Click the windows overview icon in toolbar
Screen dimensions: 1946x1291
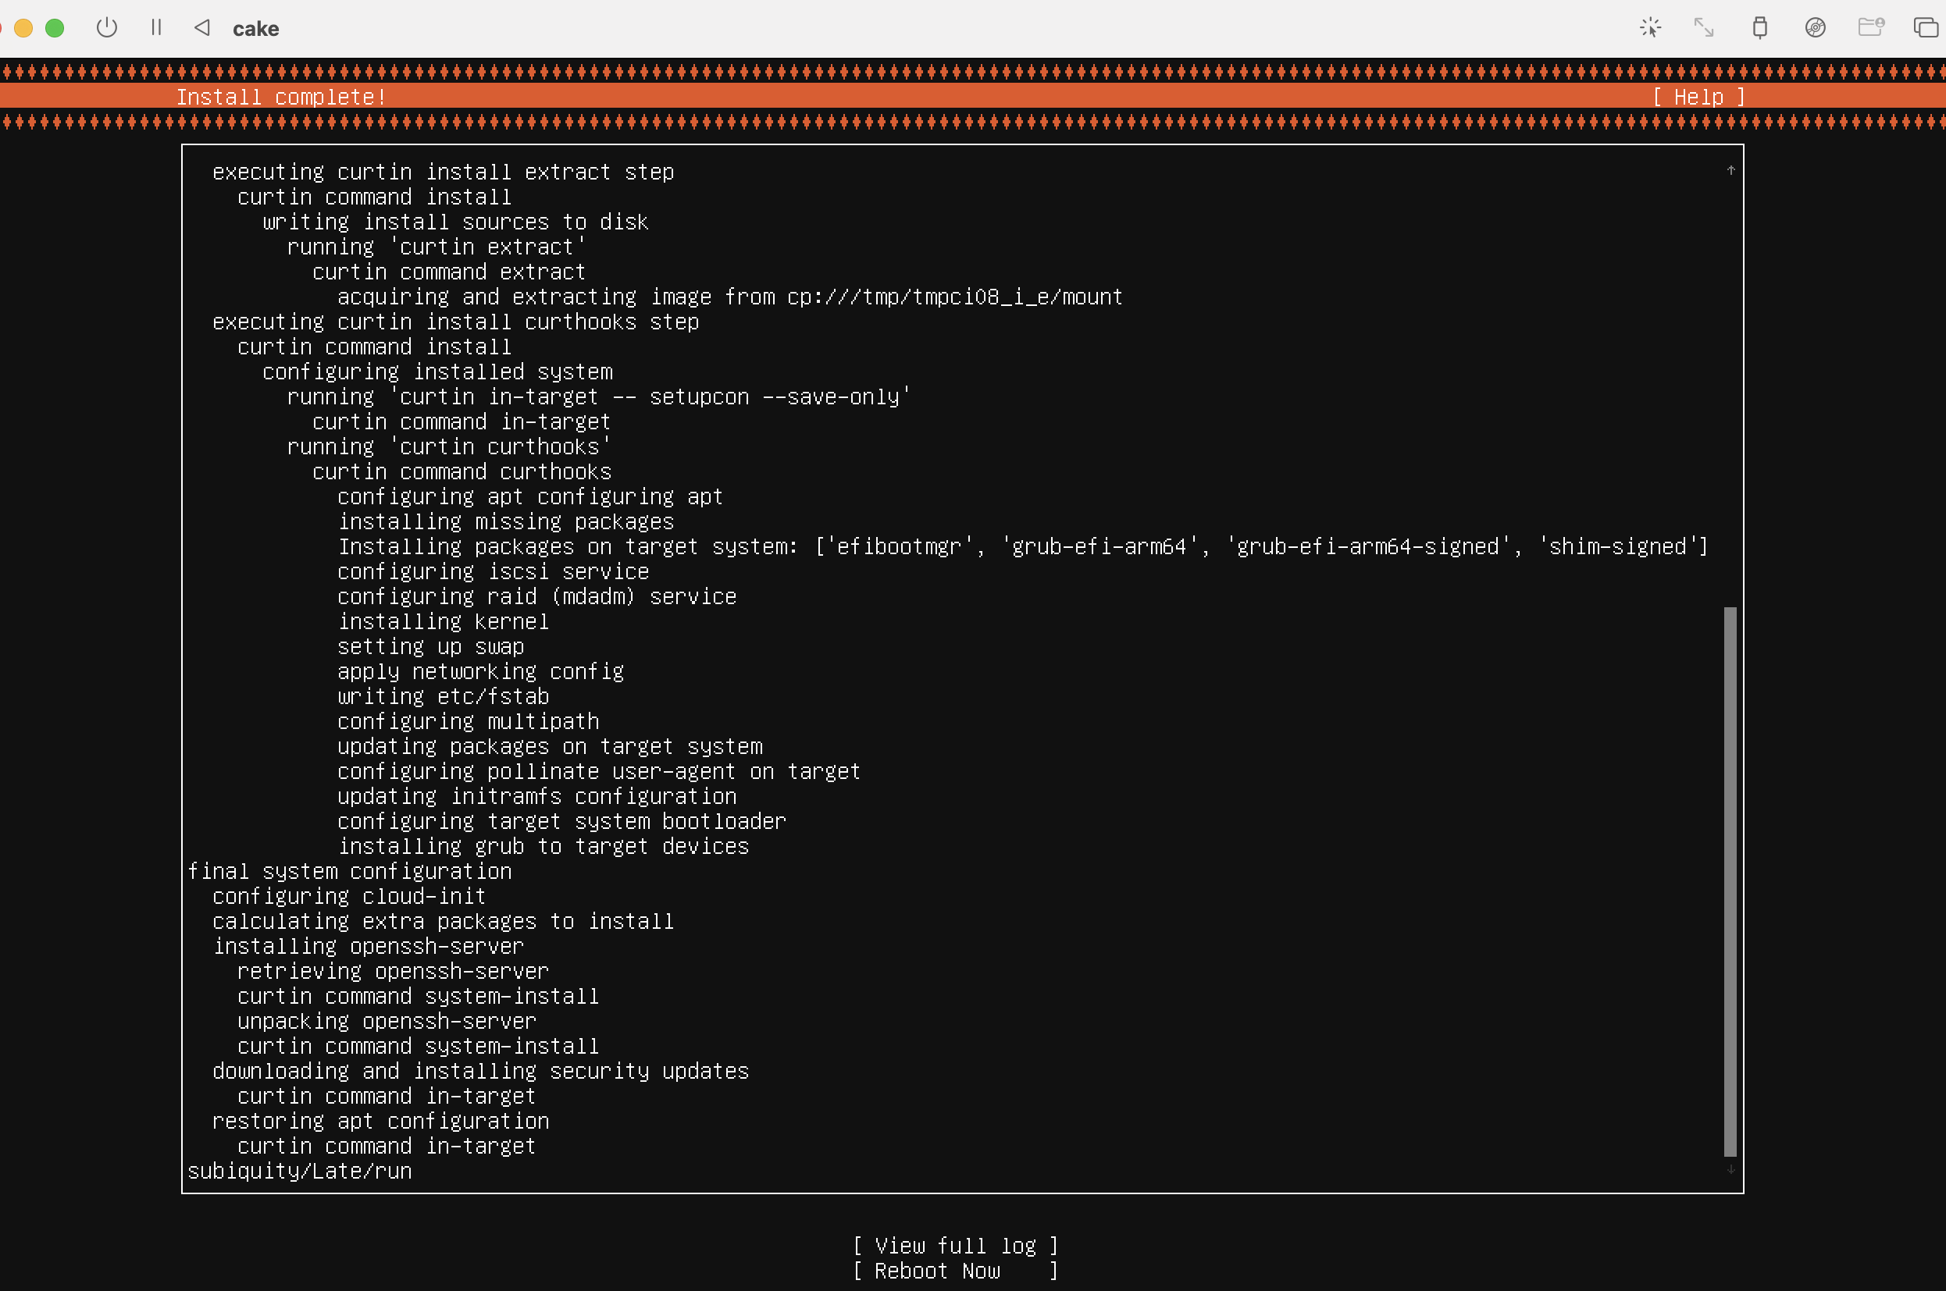tap(1926, 28)
